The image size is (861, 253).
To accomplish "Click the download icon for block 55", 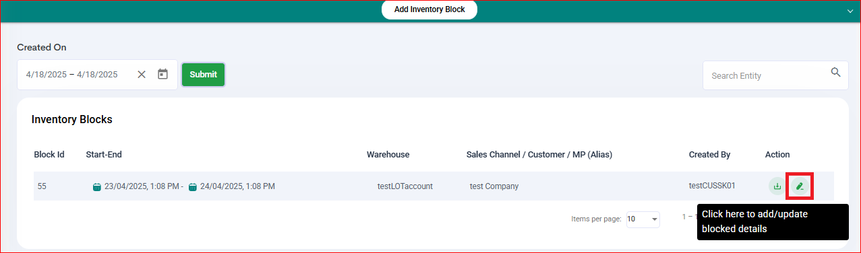I will click(x=777, y=186).
